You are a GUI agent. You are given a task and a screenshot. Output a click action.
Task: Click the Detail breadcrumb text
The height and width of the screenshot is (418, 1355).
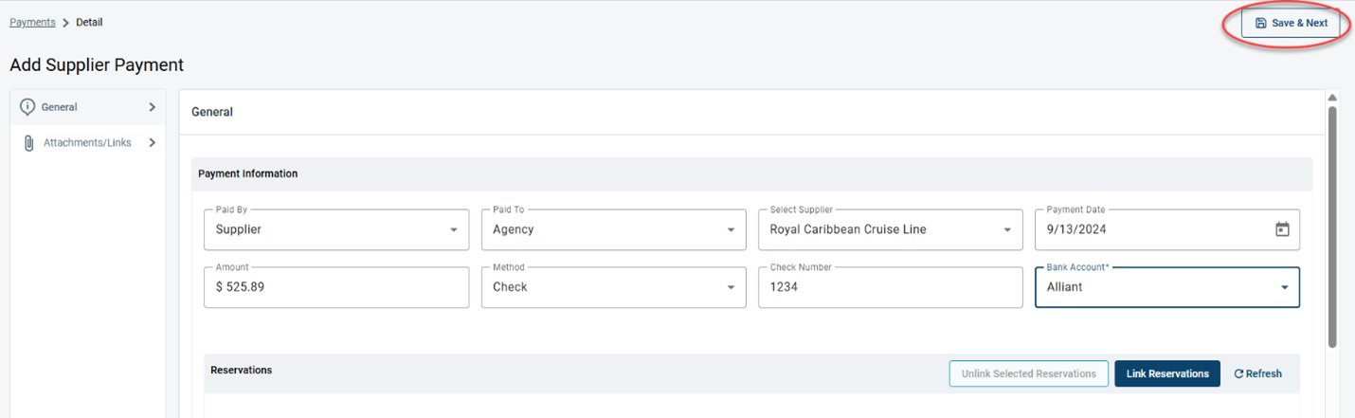pos(89,22)
